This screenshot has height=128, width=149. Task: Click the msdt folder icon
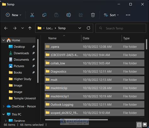(47, 80)
